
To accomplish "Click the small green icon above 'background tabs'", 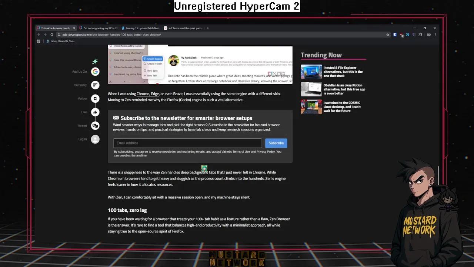I will coord(204,168).
